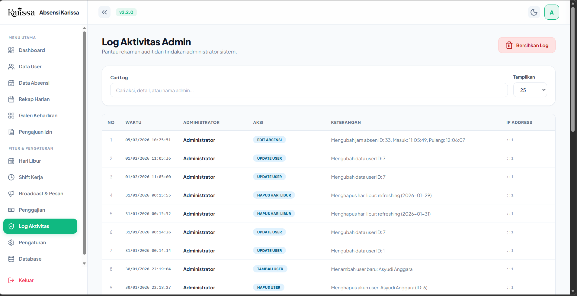Viewport: 577px width, 296px height.
Task: Click the ADMINISTRATOR column header
Action: click(201, 122)
